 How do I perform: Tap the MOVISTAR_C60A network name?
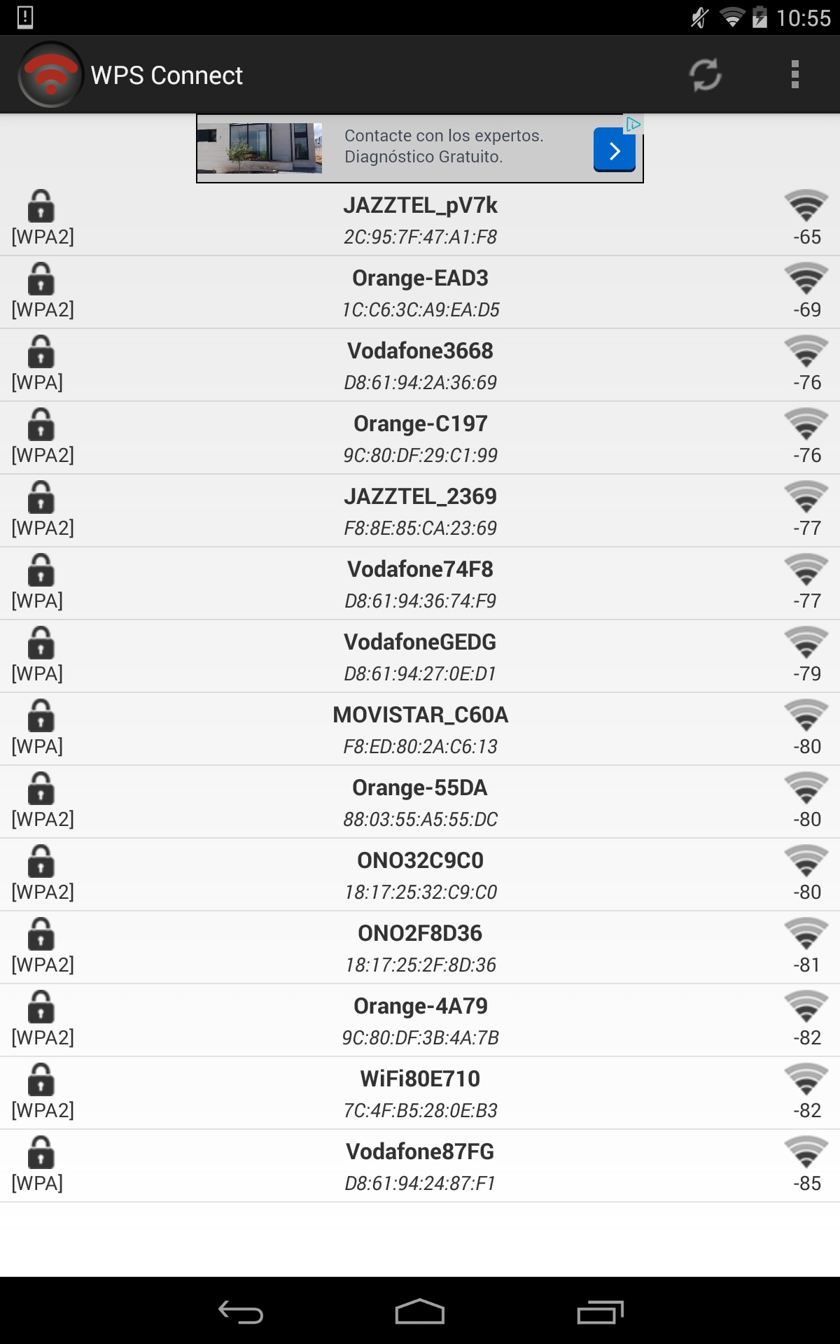420,715
